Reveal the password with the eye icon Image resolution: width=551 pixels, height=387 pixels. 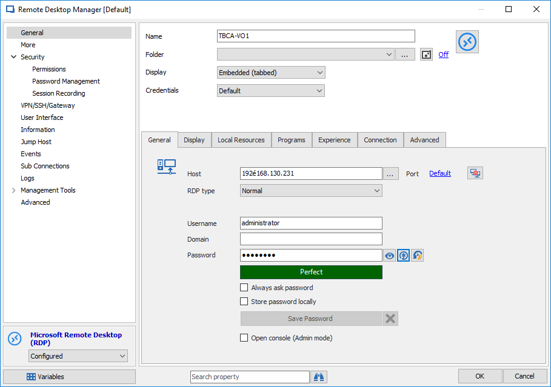pos(389,256)
